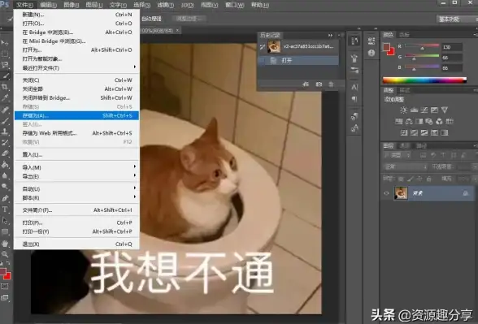
Task: Choose 在 Bridge 中浏览(B)... menu item
Action: click(76, 32)
